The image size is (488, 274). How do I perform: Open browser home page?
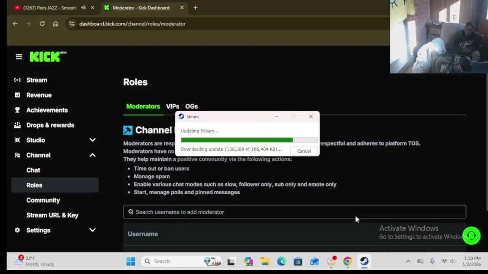56,24
